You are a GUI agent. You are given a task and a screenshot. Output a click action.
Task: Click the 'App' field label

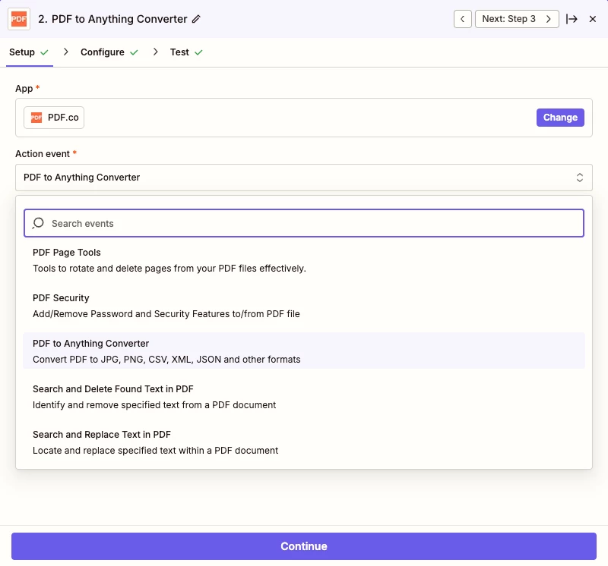tap(24, 89)
